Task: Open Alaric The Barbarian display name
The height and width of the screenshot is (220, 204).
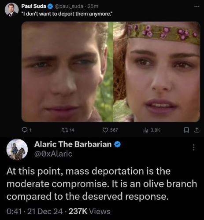Action: tap(73, 144)
